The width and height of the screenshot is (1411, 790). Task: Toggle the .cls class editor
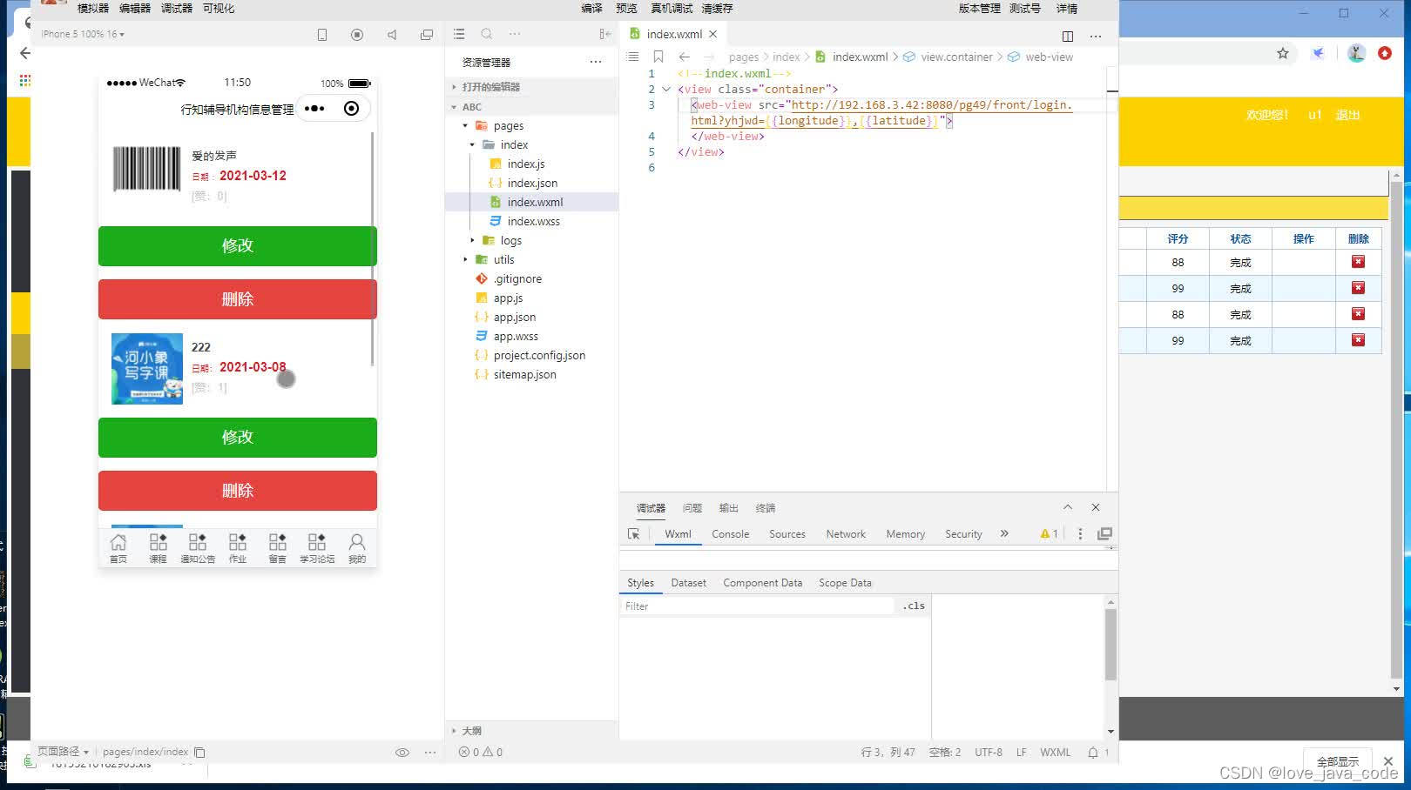[914, 606]
